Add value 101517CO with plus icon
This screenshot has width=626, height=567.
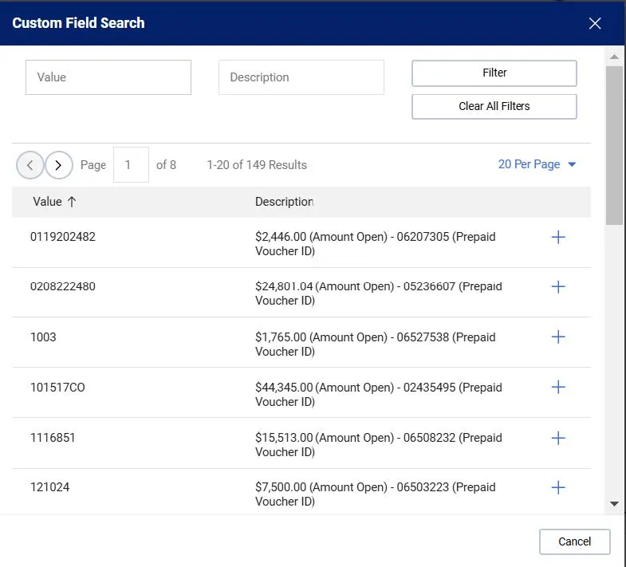tap(558, 387)
